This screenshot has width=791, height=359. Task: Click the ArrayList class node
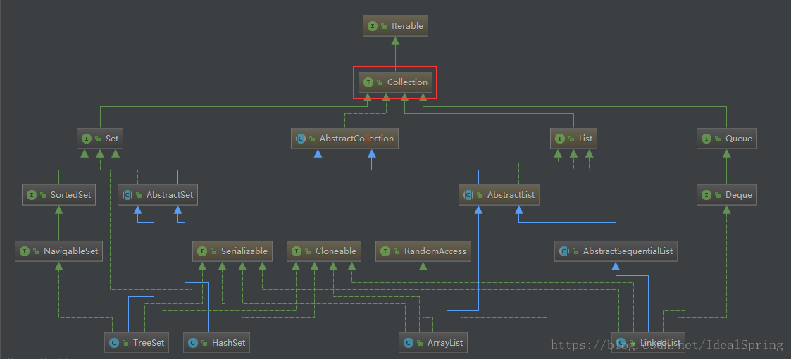point(434,343)
